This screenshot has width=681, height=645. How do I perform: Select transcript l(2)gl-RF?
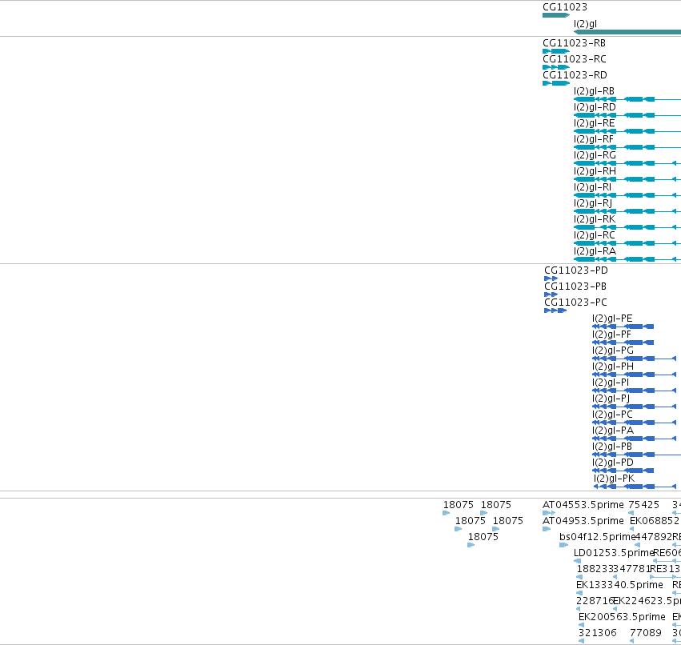[x=627, y=148]
